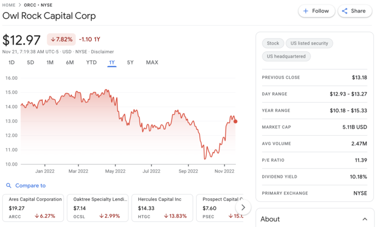
Task: Select the 5D time range tab
Action: (30, 62)
